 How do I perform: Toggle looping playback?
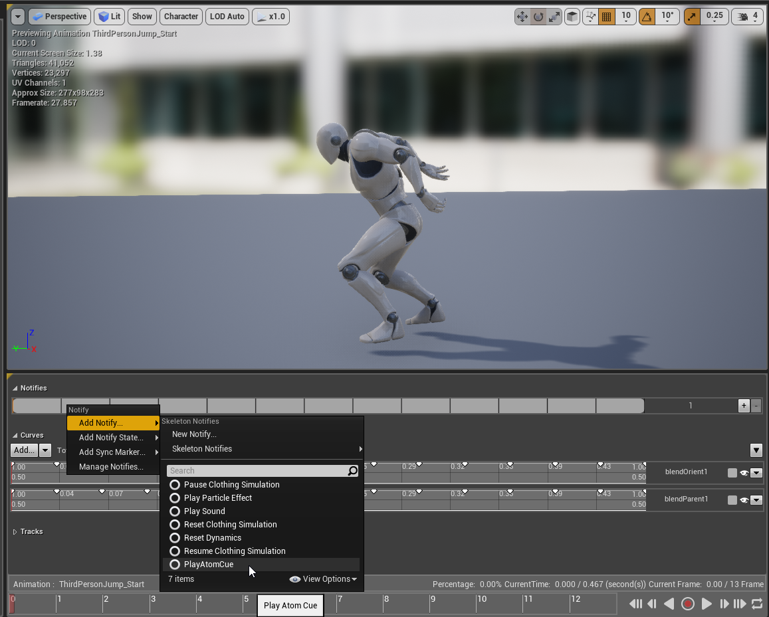click(757, 604)
